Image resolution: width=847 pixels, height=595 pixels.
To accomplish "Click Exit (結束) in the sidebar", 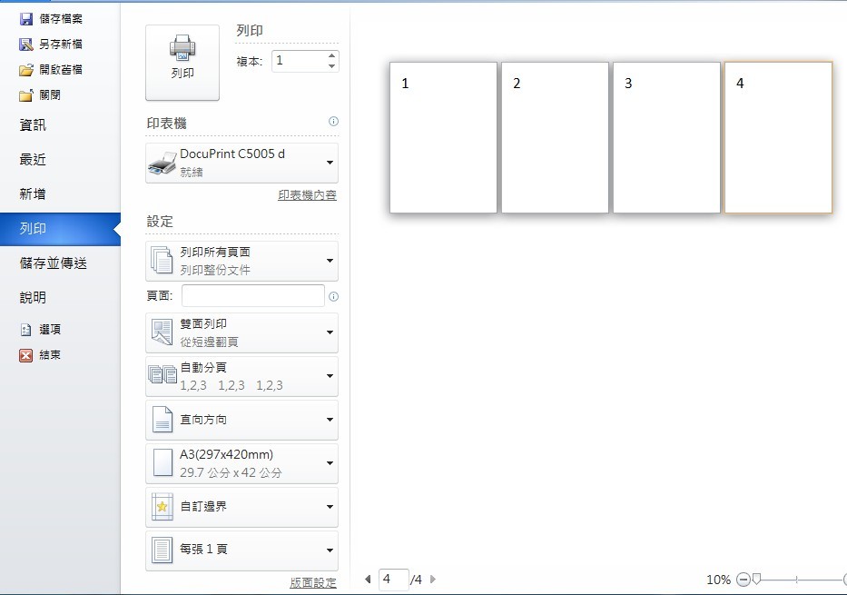I will [41, 355].
